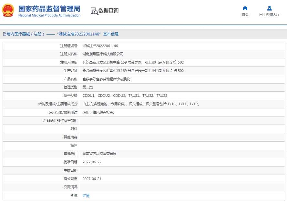Click the structure description starting 由主机
287x202 pixels.
tap(141, 104)
